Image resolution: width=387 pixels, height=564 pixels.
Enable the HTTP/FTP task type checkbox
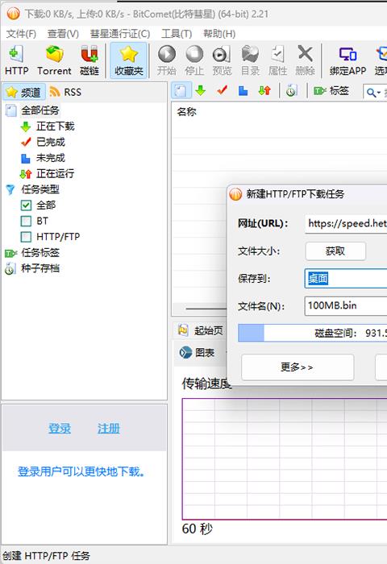click(x=26, y=237)
